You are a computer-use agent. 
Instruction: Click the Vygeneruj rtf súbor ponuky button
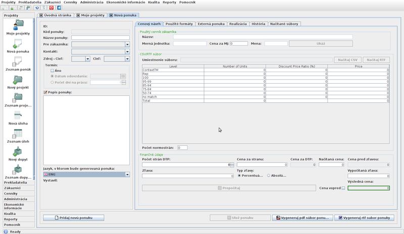coord(364,218)
